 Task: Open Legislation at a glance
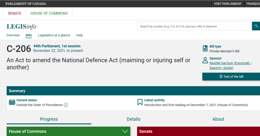pos(54,35)
